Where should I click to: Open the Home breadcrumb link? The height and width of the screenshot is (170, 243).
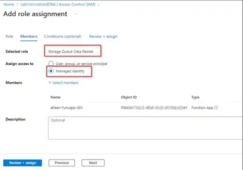pos(9,4)
